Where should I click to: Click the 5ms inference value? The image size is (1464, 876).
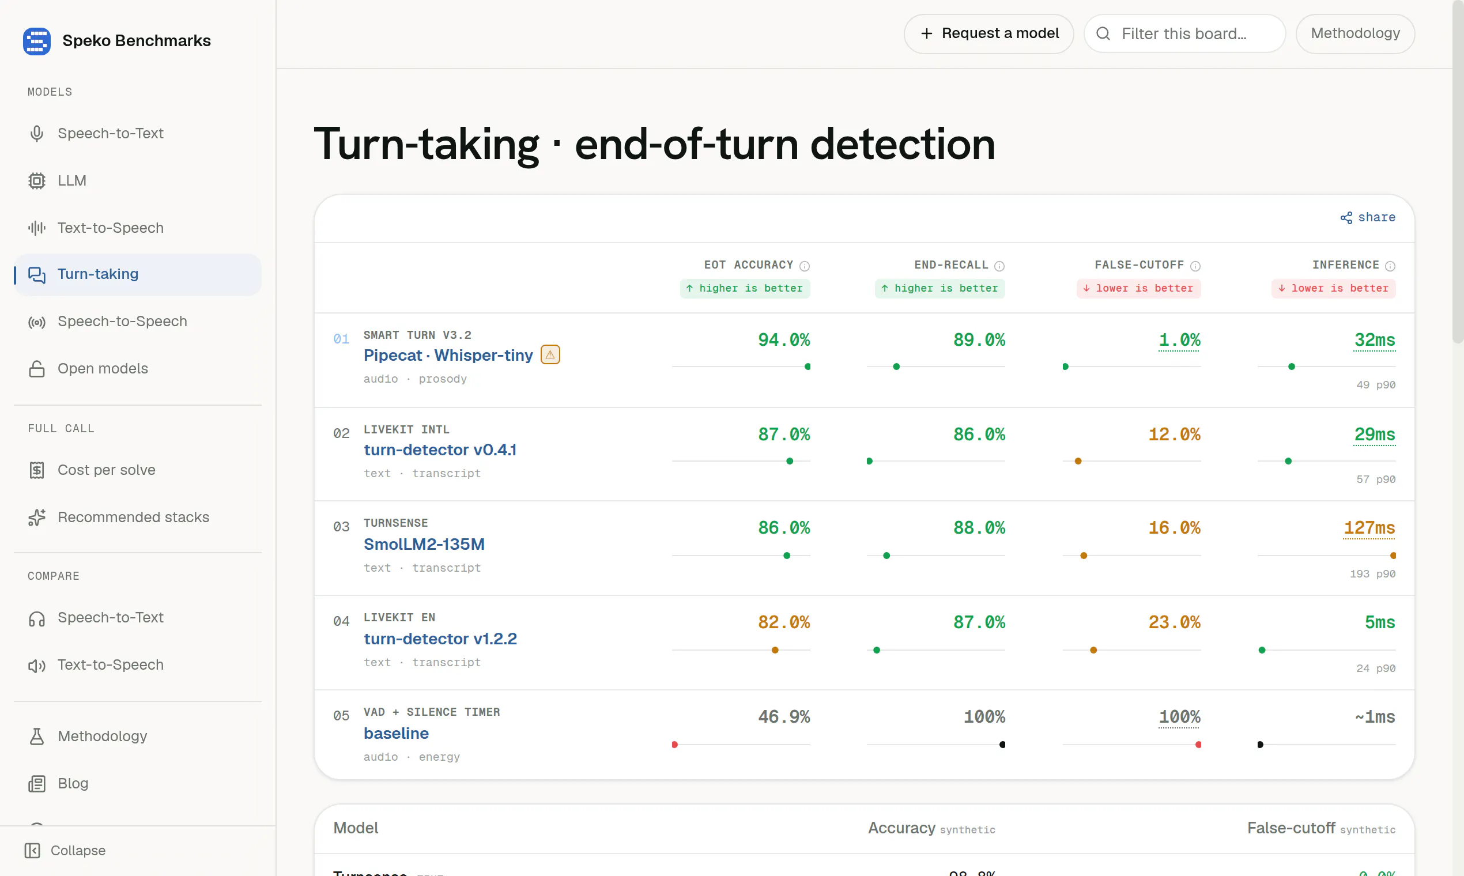coord(1380,622)
